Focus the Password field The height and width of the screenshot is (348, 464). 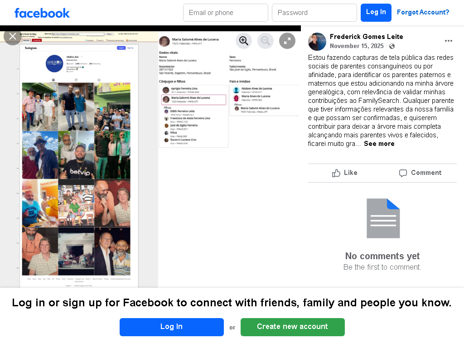click(x=314, y=13)
